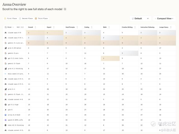
Task: Click the Moonshot logo beside kimi-k2.5-thinking
Action: click(x=6, y=125)
